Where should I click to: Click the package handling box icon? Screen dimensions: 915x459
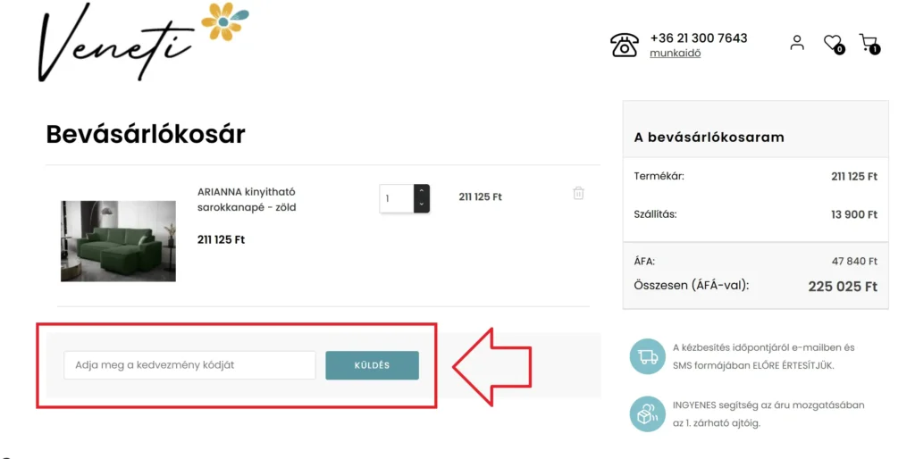[648, 413]
